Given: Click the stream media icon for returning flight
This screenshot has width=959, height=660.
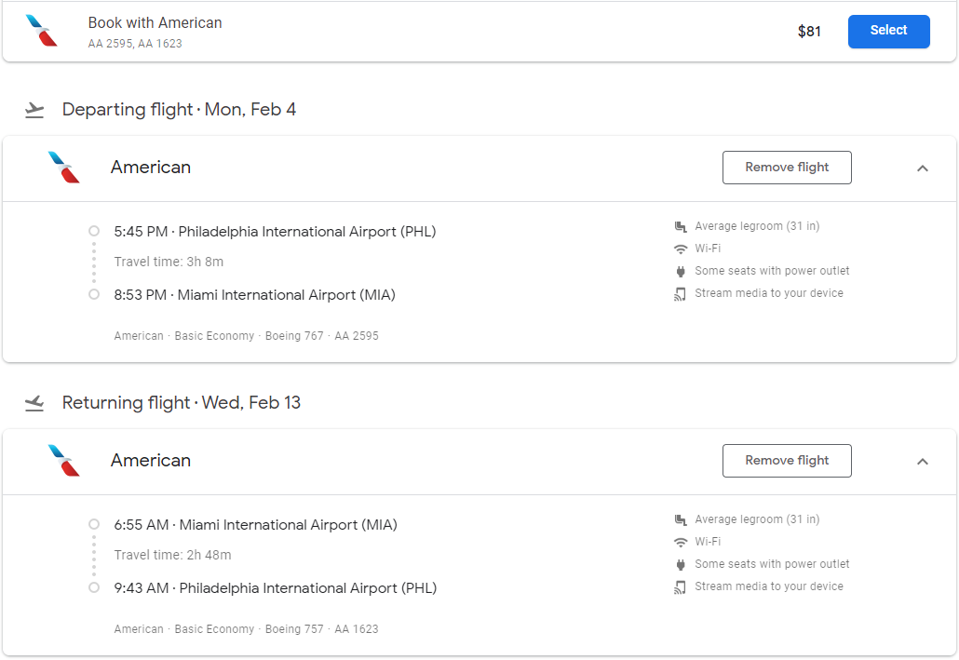Looking at the screenshot, I should (681, 586).
